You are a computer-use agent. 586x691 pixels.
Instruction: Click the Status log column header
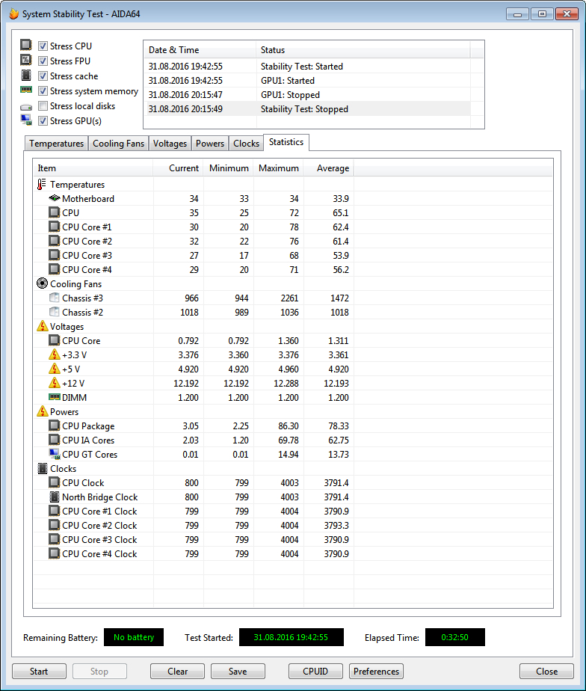point(363,50)
